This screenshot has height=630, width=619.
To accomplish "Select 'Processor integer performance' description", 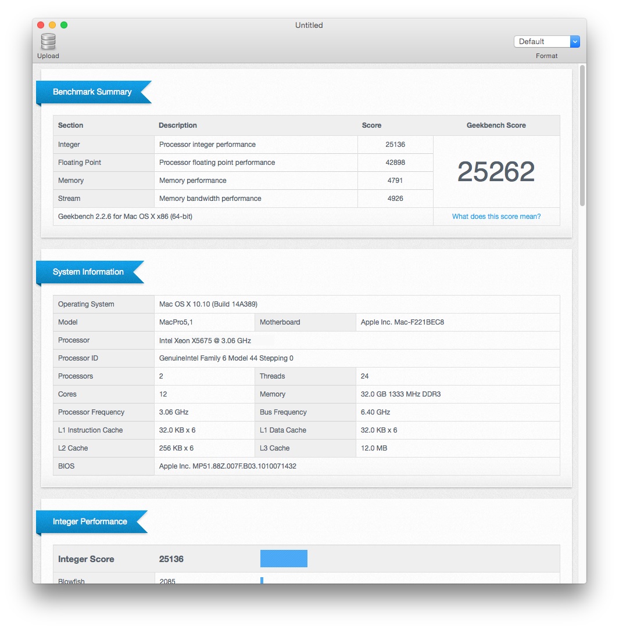I will (207, 145).
